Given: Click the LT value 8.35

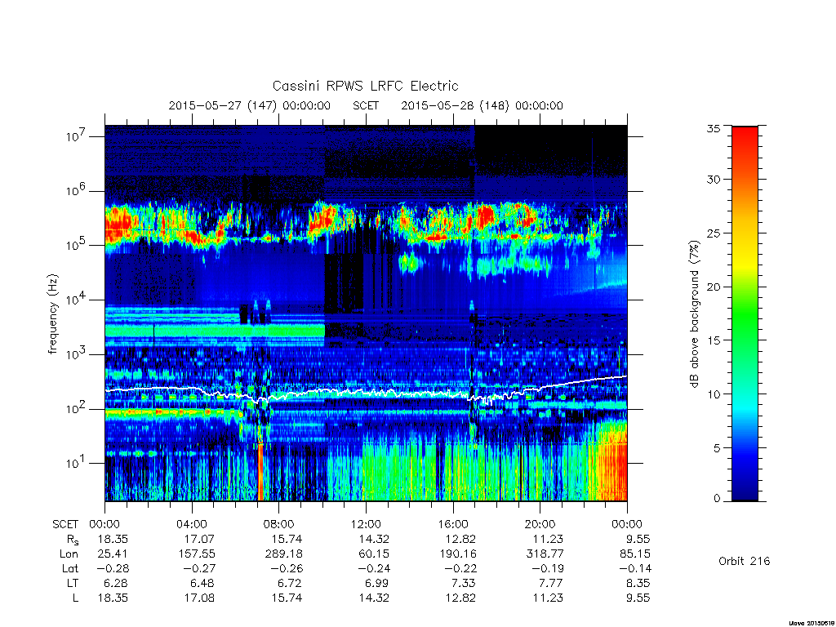Looking at the screenshot, I should pyautogui.click(x=638, y=583).
